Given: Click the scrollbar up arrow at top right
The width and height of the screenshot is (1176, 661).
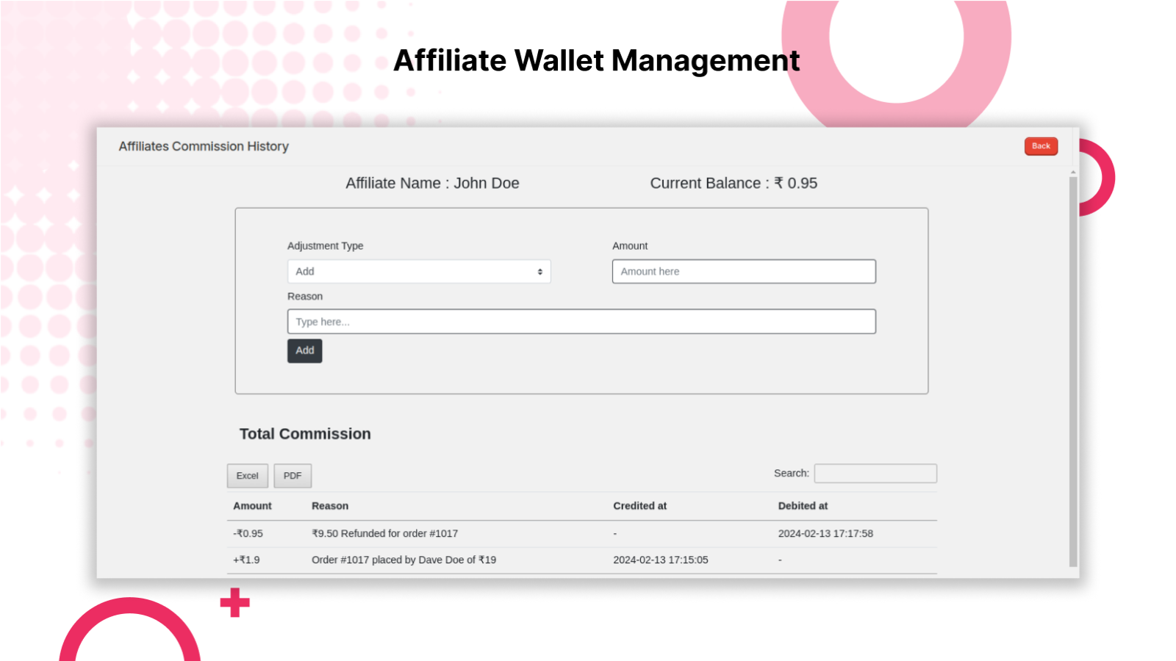Looking at the screenshot, I should 1073,170.
